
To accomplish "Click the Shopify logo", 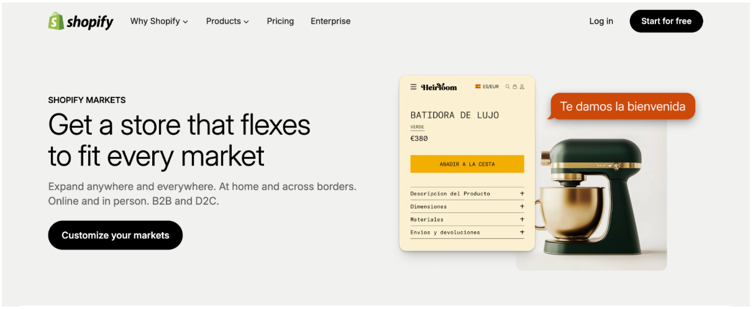I will [x=81, y=21].
